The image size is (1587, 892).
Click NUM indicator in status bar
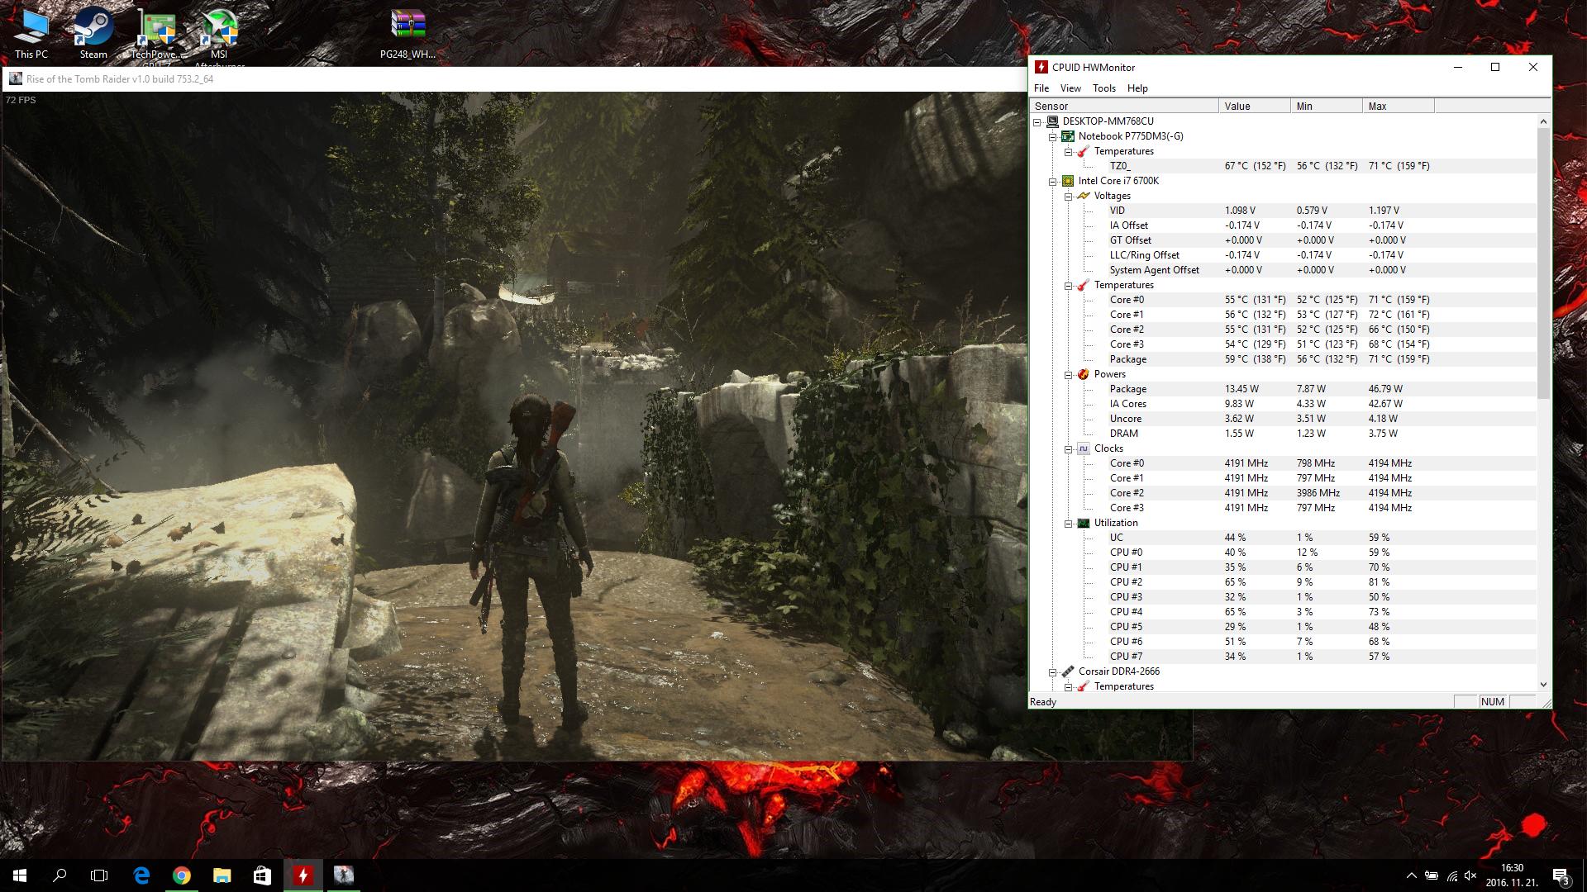[x=1492, y=702]
